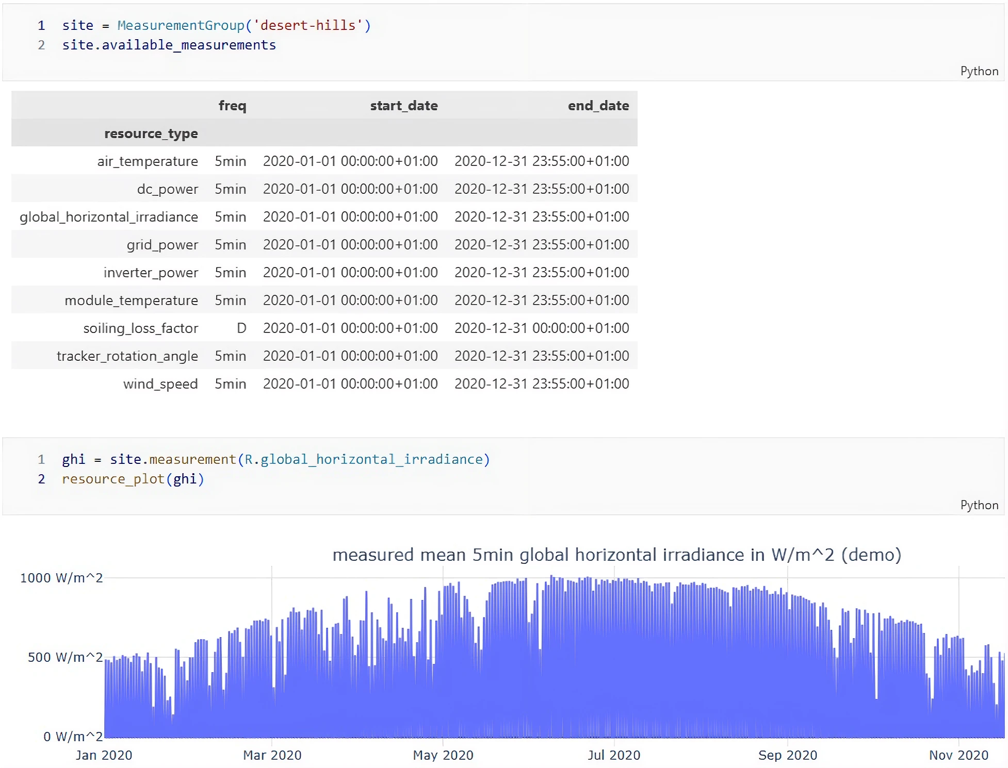
Task: Click the chart title text
Action: pyautogui.click(x=616, y=555)
